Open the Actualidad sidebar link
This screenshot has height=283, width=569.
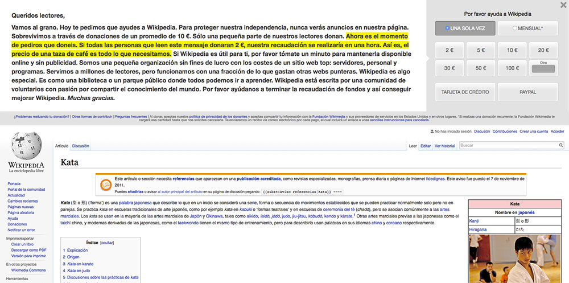(x=17, y=195)
